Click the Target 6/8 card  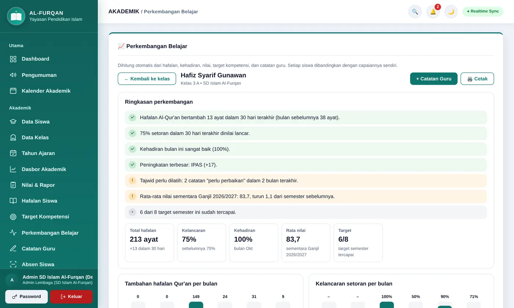[x=358, y=243]
